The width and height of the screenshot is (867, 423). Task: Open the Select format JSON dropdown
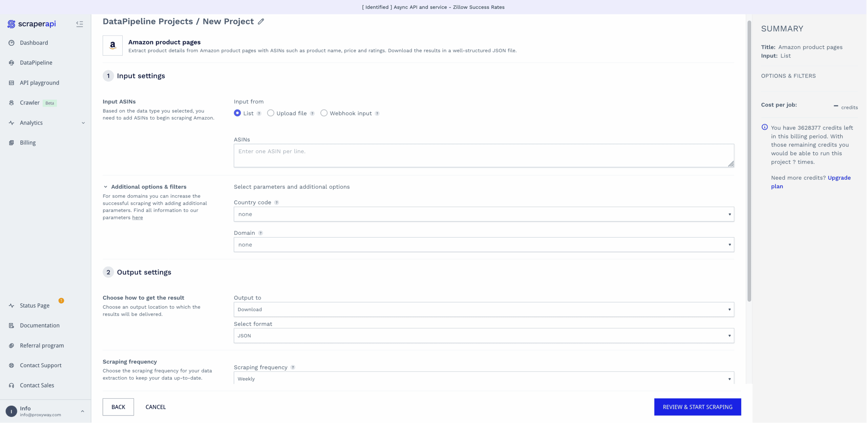[x=484, y=336]
